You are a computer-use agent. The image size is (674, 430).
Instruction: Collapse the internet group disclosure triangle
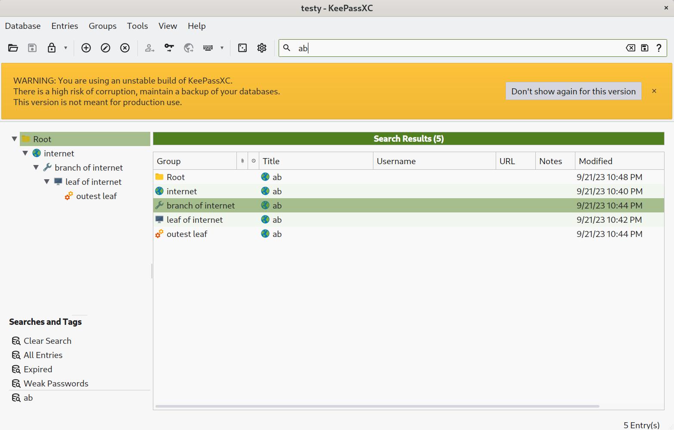tap(25, 153)
